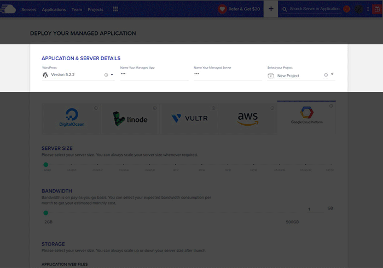The image size is (383, 268).
Task: Click the 500GB bandwidth label
Action: pos(292,222)
